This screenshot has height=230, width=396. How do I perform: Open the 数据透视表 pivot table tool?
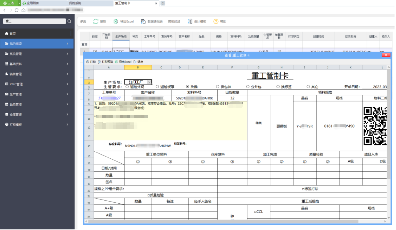pos(152,21)
